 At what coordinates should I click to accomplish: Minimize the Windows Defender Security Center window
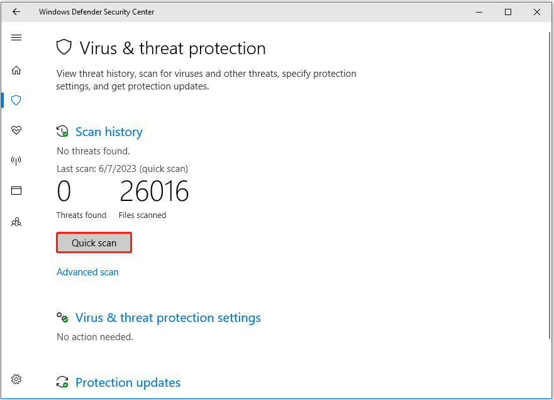(479, 12)
